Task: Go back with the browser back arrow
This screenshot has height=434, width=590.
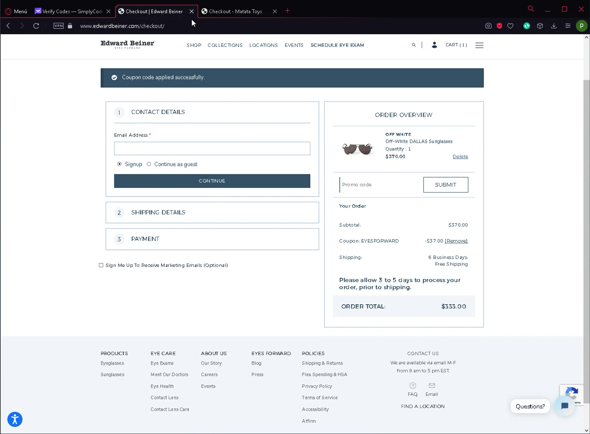Action: pos(8,26)
